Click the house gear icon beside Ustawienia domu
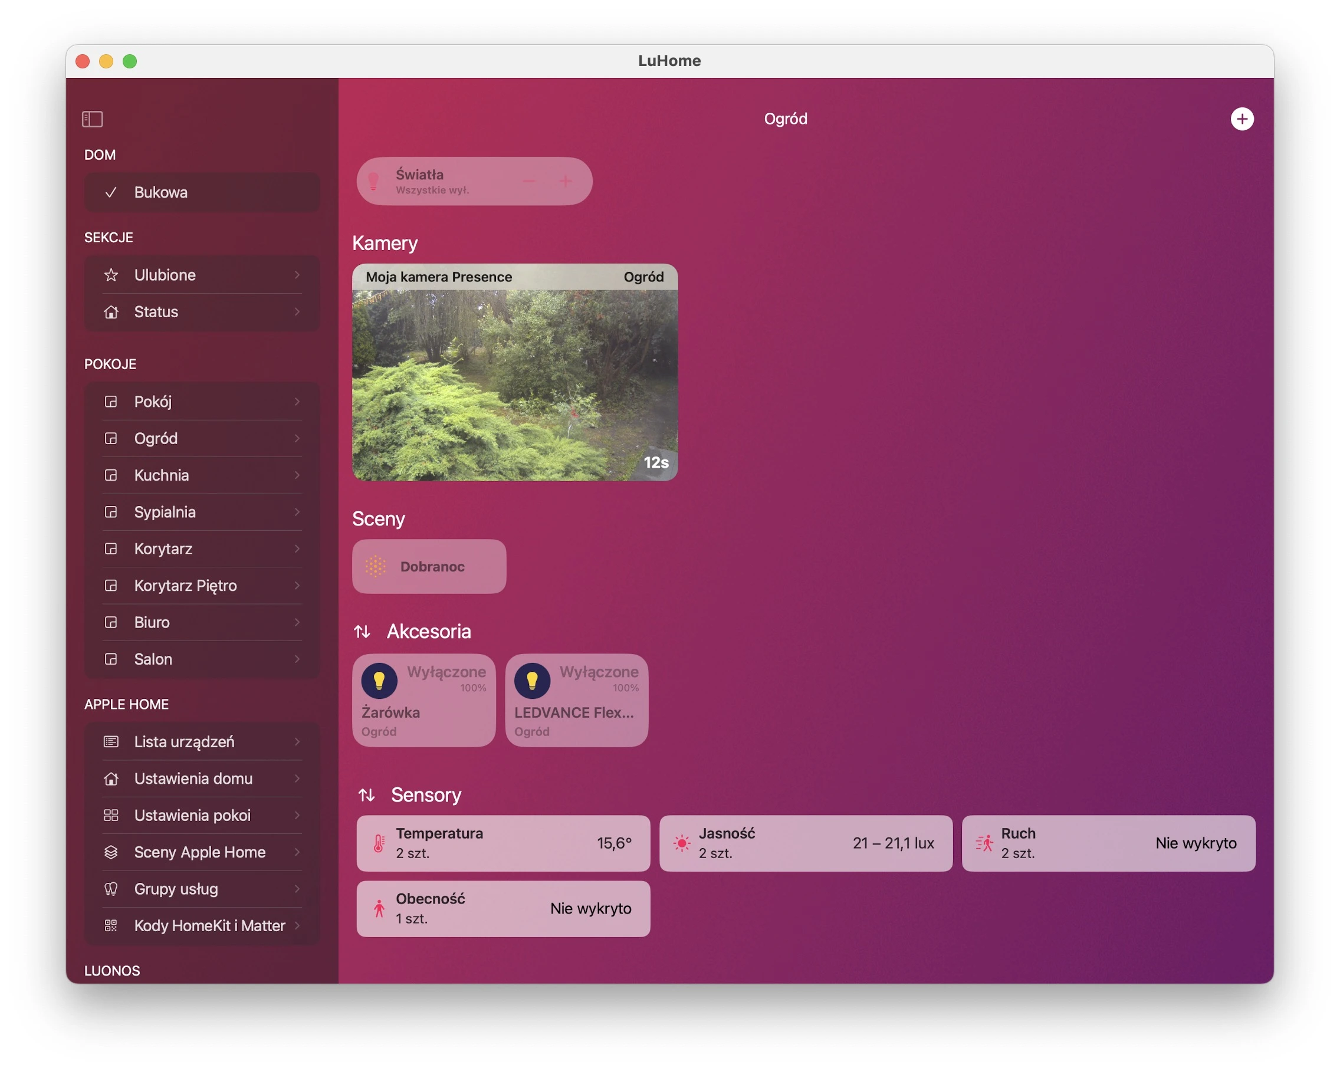The image size is (1340, 1071). tap(111, 778)
